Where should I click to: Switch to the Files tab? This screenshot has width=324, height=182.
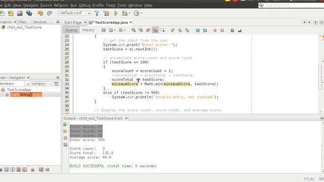coord(22,22)
